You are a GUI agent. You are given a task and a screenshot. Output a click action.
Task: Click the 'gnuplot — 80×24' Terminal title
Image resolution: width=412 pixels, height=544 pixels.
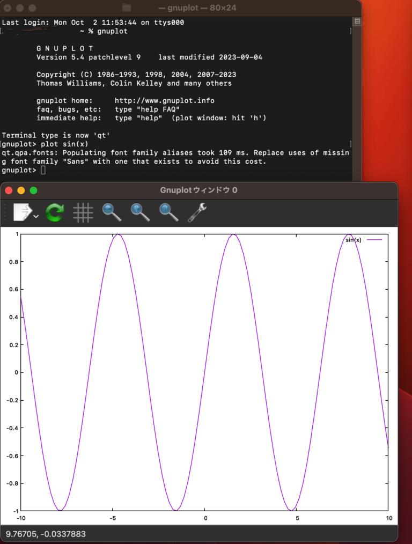[x=197, y=8]
